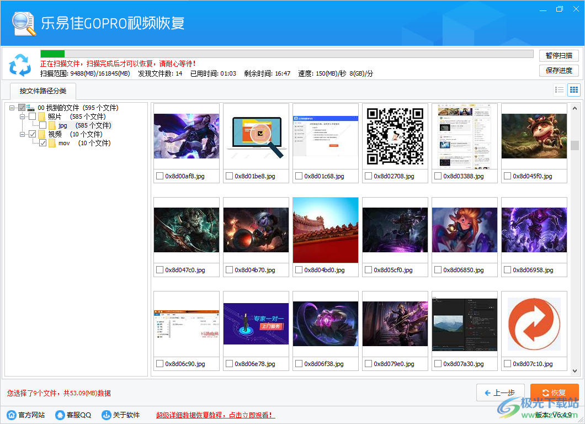Pause scanning with 暂停扫描 button
Viewport: 585px width, 424px height.
click(559, 56)
